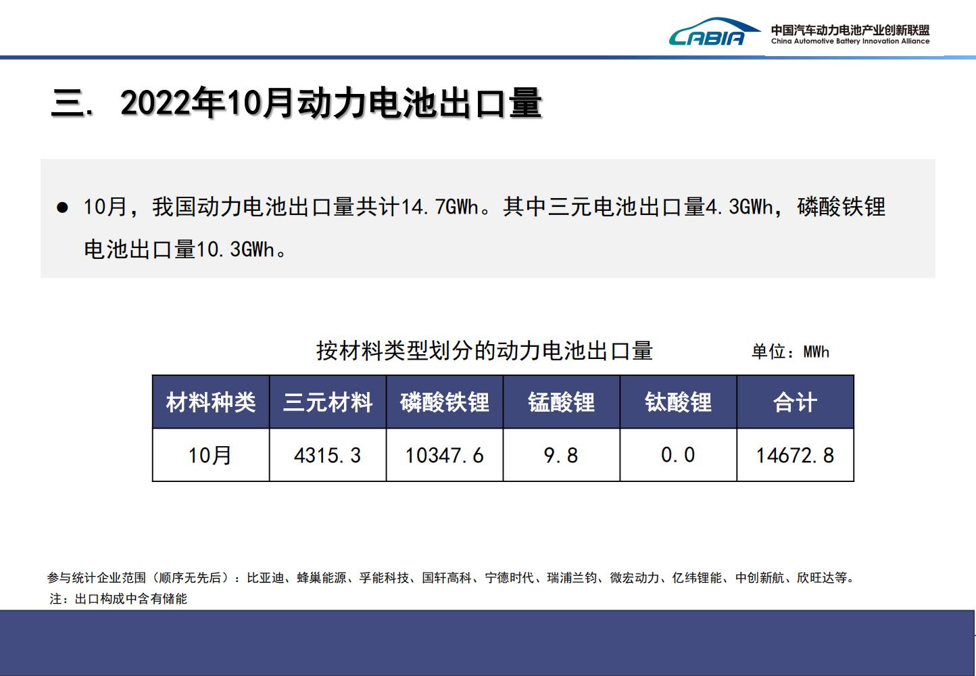This screenshot has height=676, width=976.
Task: Click the value cell '0.0'
Action: click(x=679, y=455)
